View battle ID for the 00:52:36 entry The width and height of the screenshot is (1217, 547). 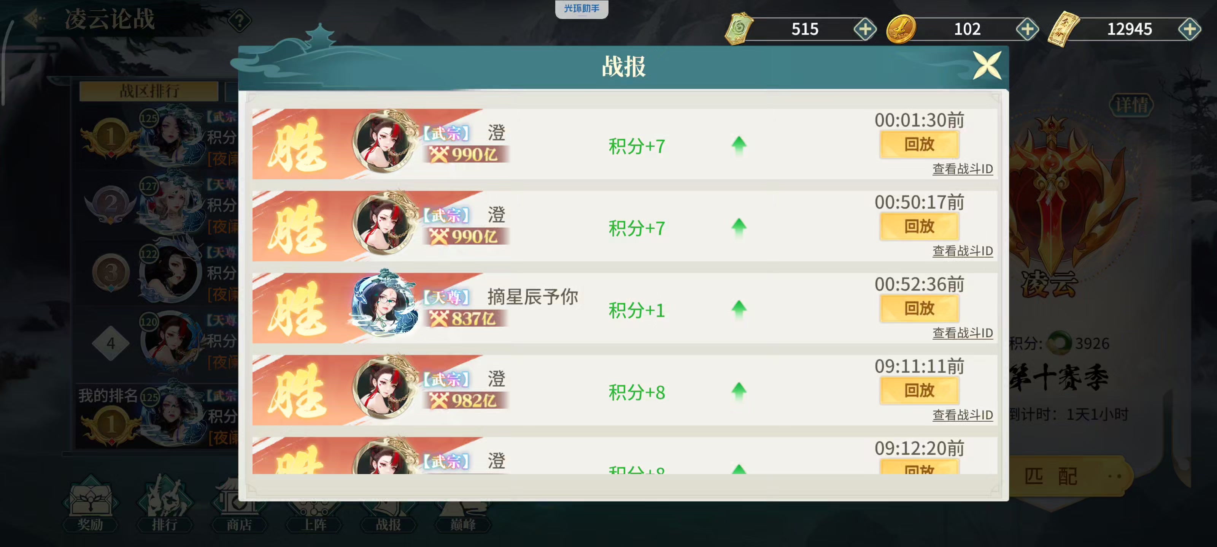tap(962, 333)
